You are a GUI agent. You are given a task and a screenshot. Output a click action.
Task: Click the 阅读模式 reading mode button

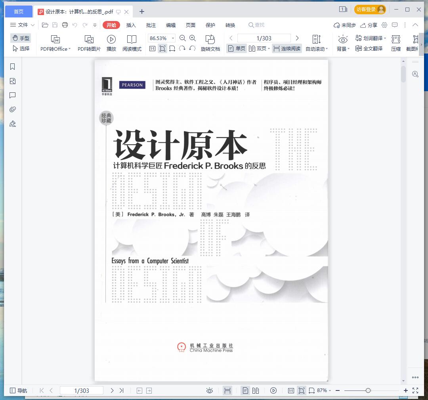132,43
